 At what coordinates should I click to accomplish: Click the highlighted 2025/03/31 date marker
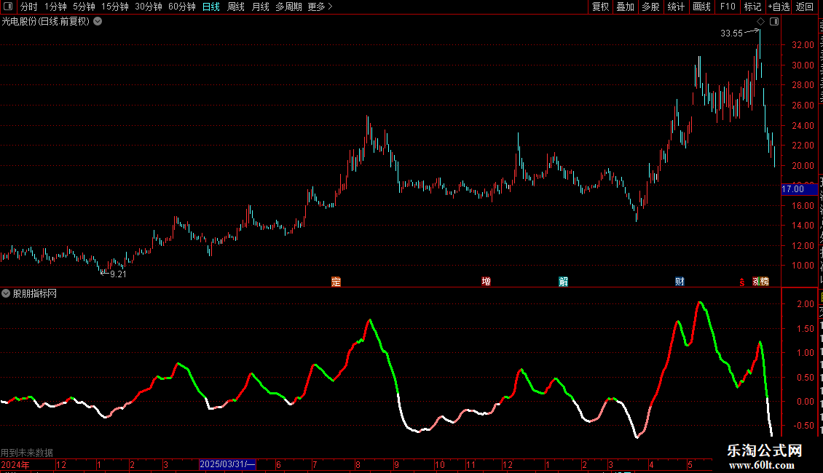click(227, 464)
